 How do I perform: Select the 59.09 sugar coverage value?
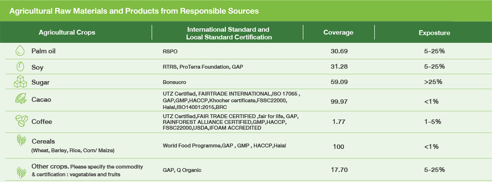(x=339, y=82)
